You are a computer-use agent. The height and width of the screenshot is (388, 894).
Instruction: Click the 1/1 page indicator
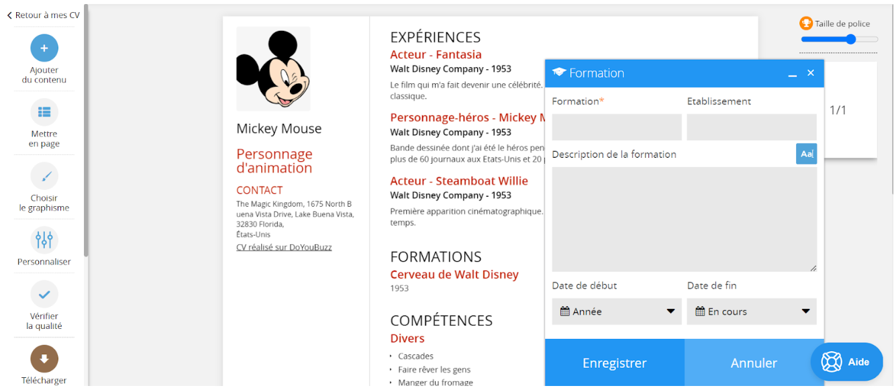click(838, 110)
